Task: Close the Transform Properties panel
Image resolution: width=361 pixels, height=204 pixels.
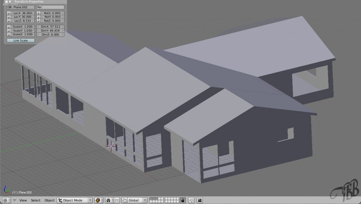Action: click(6, 2)
